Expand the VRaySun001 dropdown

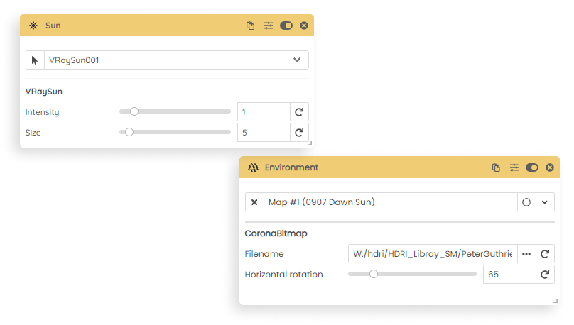pos(297,60)
